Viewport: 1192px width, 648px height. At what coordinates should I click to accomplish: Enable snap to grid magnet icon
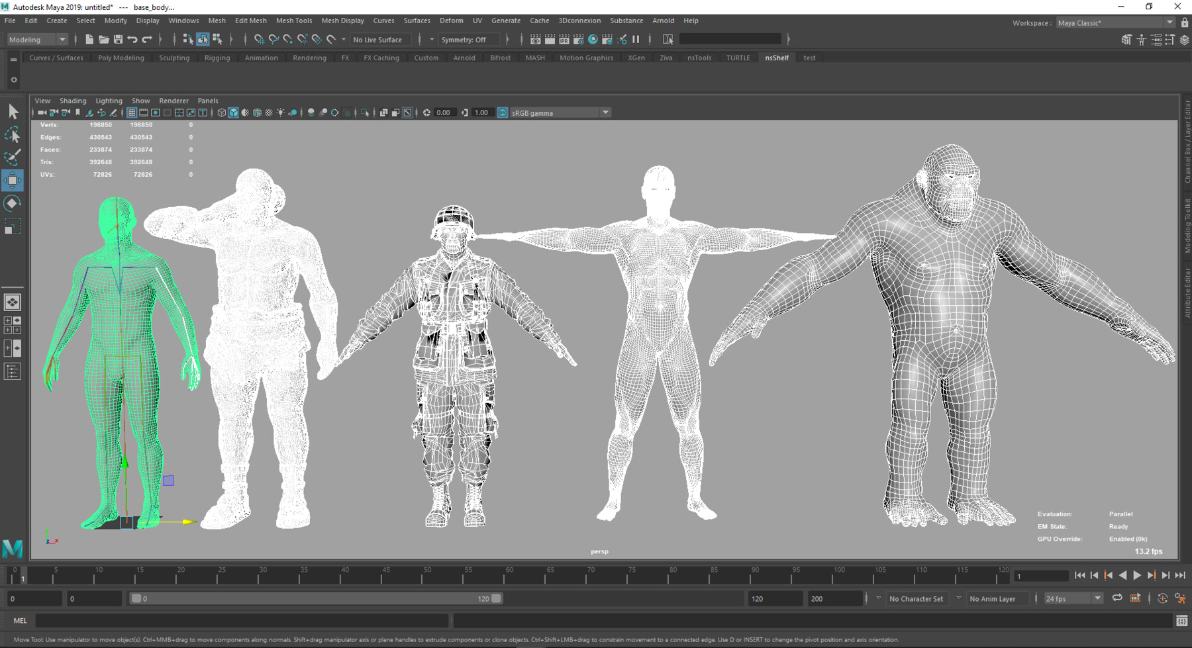[261, 40]
